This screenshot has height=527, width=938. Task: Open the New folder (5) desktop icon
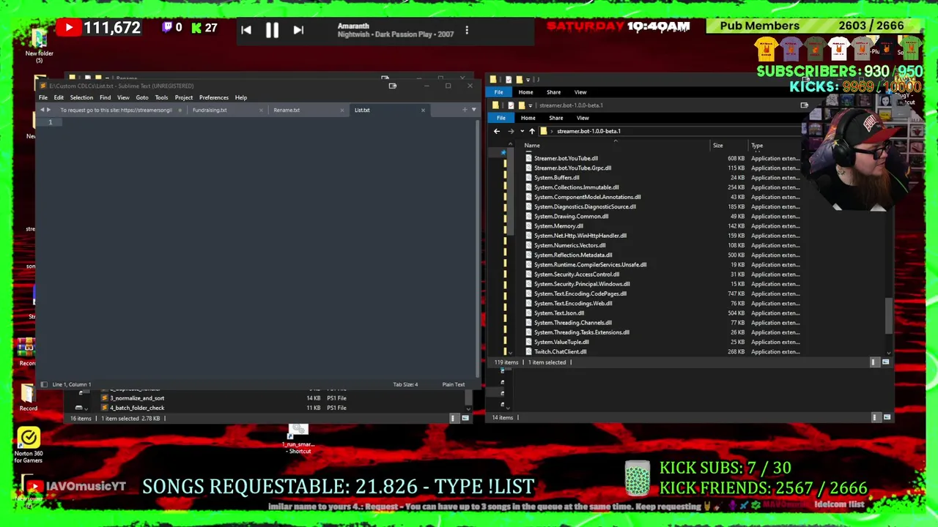[x=39, y=45]
